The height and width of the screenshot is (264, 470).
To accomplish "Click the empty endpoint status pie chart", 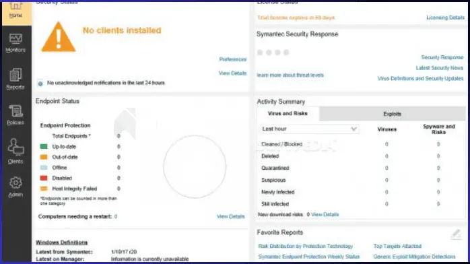I will (x=195, y=166).
